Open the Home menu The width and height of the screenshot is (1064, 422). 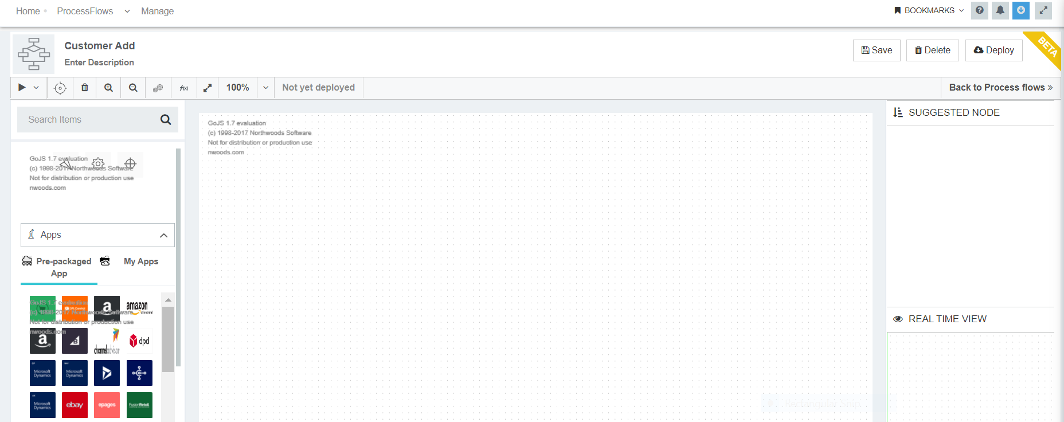click(x=28, y=11)
